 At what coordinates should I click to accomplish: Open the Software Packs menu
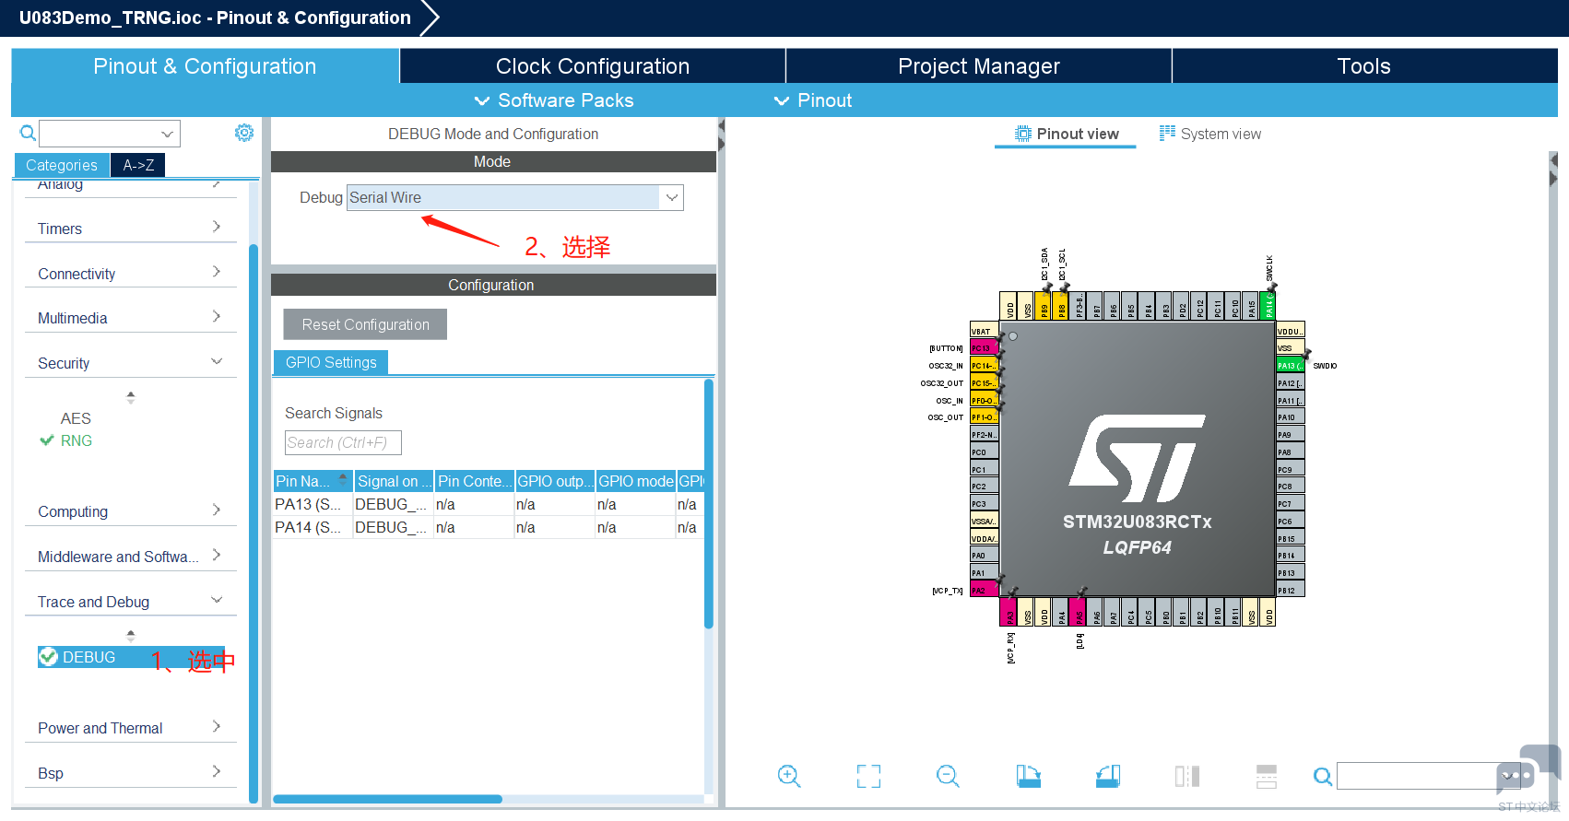(x=554, y=100)
